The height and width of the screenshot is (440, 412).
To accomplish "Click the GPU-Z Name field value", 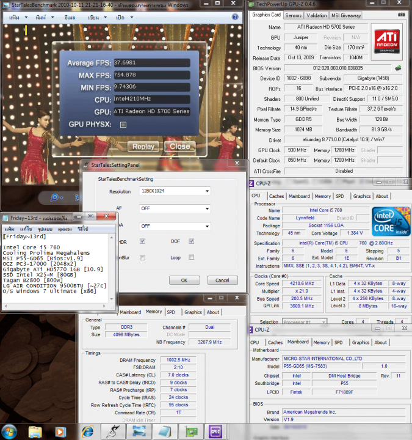I will (x=326, y=27).
